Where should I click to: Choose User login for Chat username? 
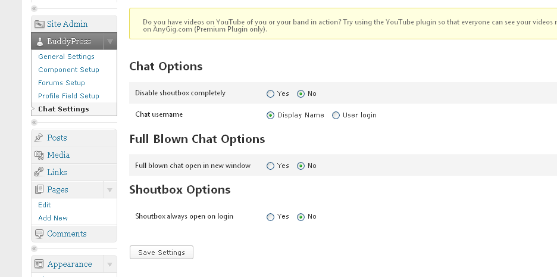(x=336, y=115)
